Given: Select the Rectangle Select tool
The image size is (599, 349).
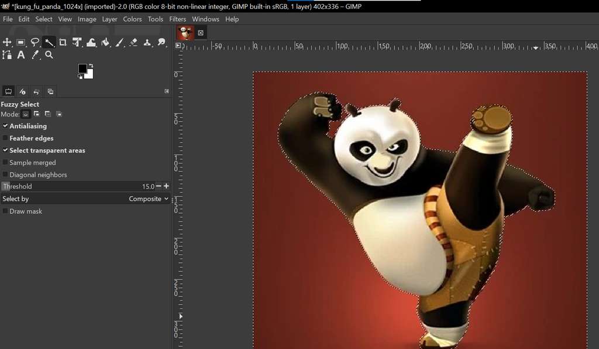Looking at the screenshot, I should pyautogui.click(x=21, y=42).
